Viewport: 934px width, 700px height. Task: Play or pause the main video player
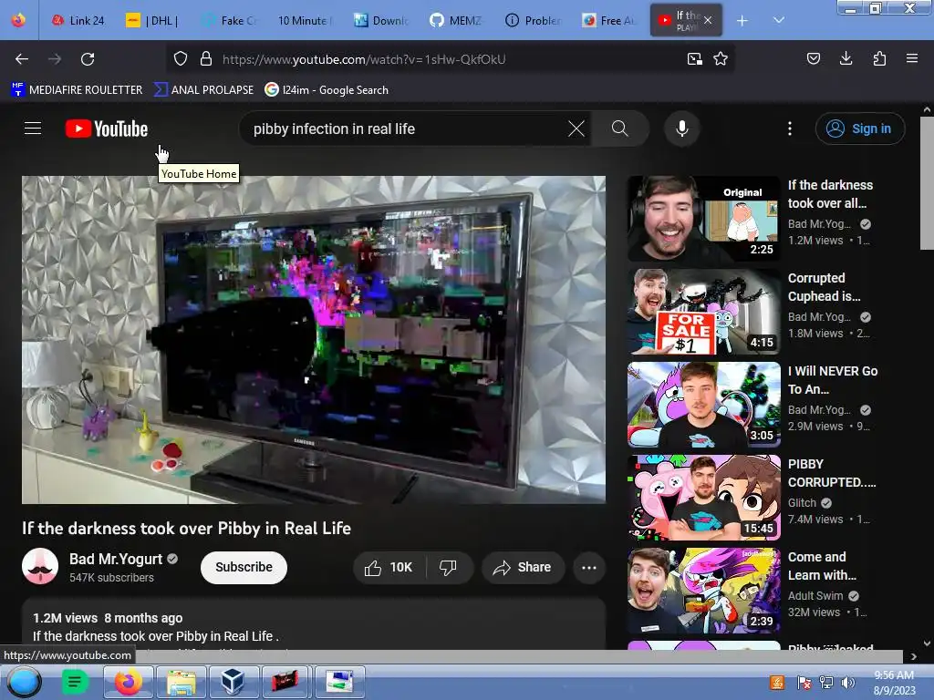(x=314, y=339)
